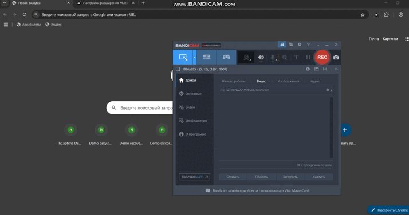Open Авиабилеты bookmark
The width and height of the screenshot is (409, 215).
(29, 25)
